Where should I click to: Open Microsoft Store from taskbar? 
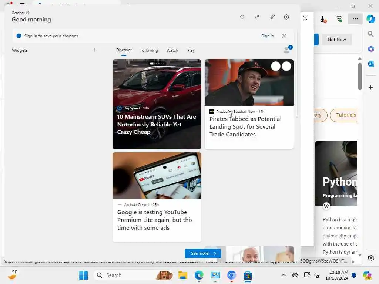click(248, 275)
